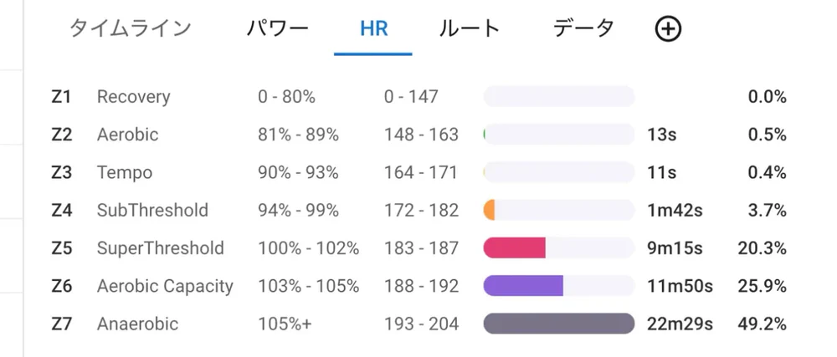
Task: Switch to the タイムライン tab
Action: [x=130, y=28]
